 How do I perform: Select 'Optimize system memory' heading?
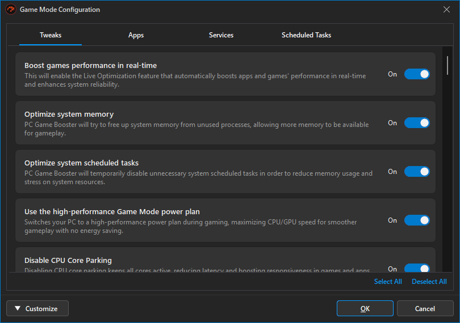(x=69, y=114)
